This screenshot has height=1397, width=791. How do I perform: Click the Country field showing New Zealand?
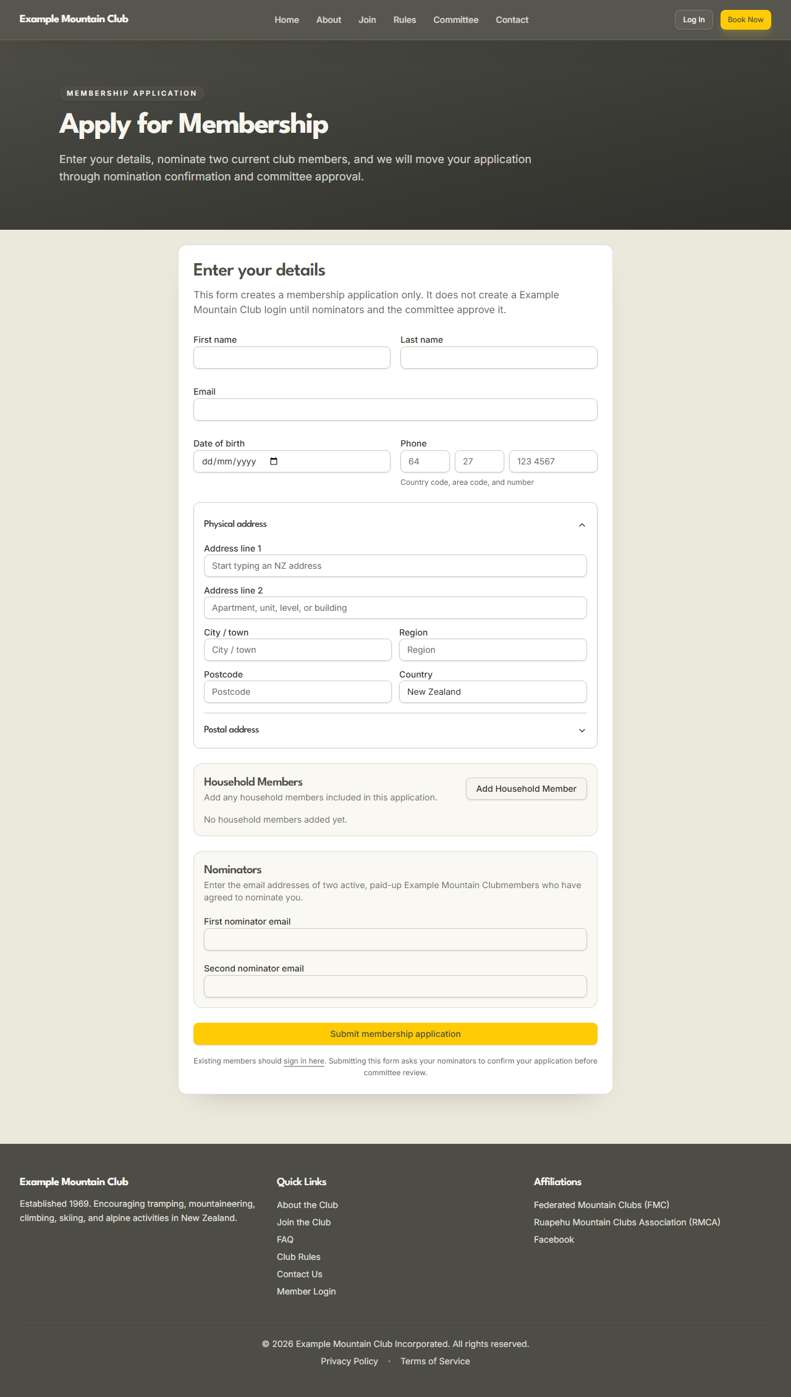click(x=493, y=692)
